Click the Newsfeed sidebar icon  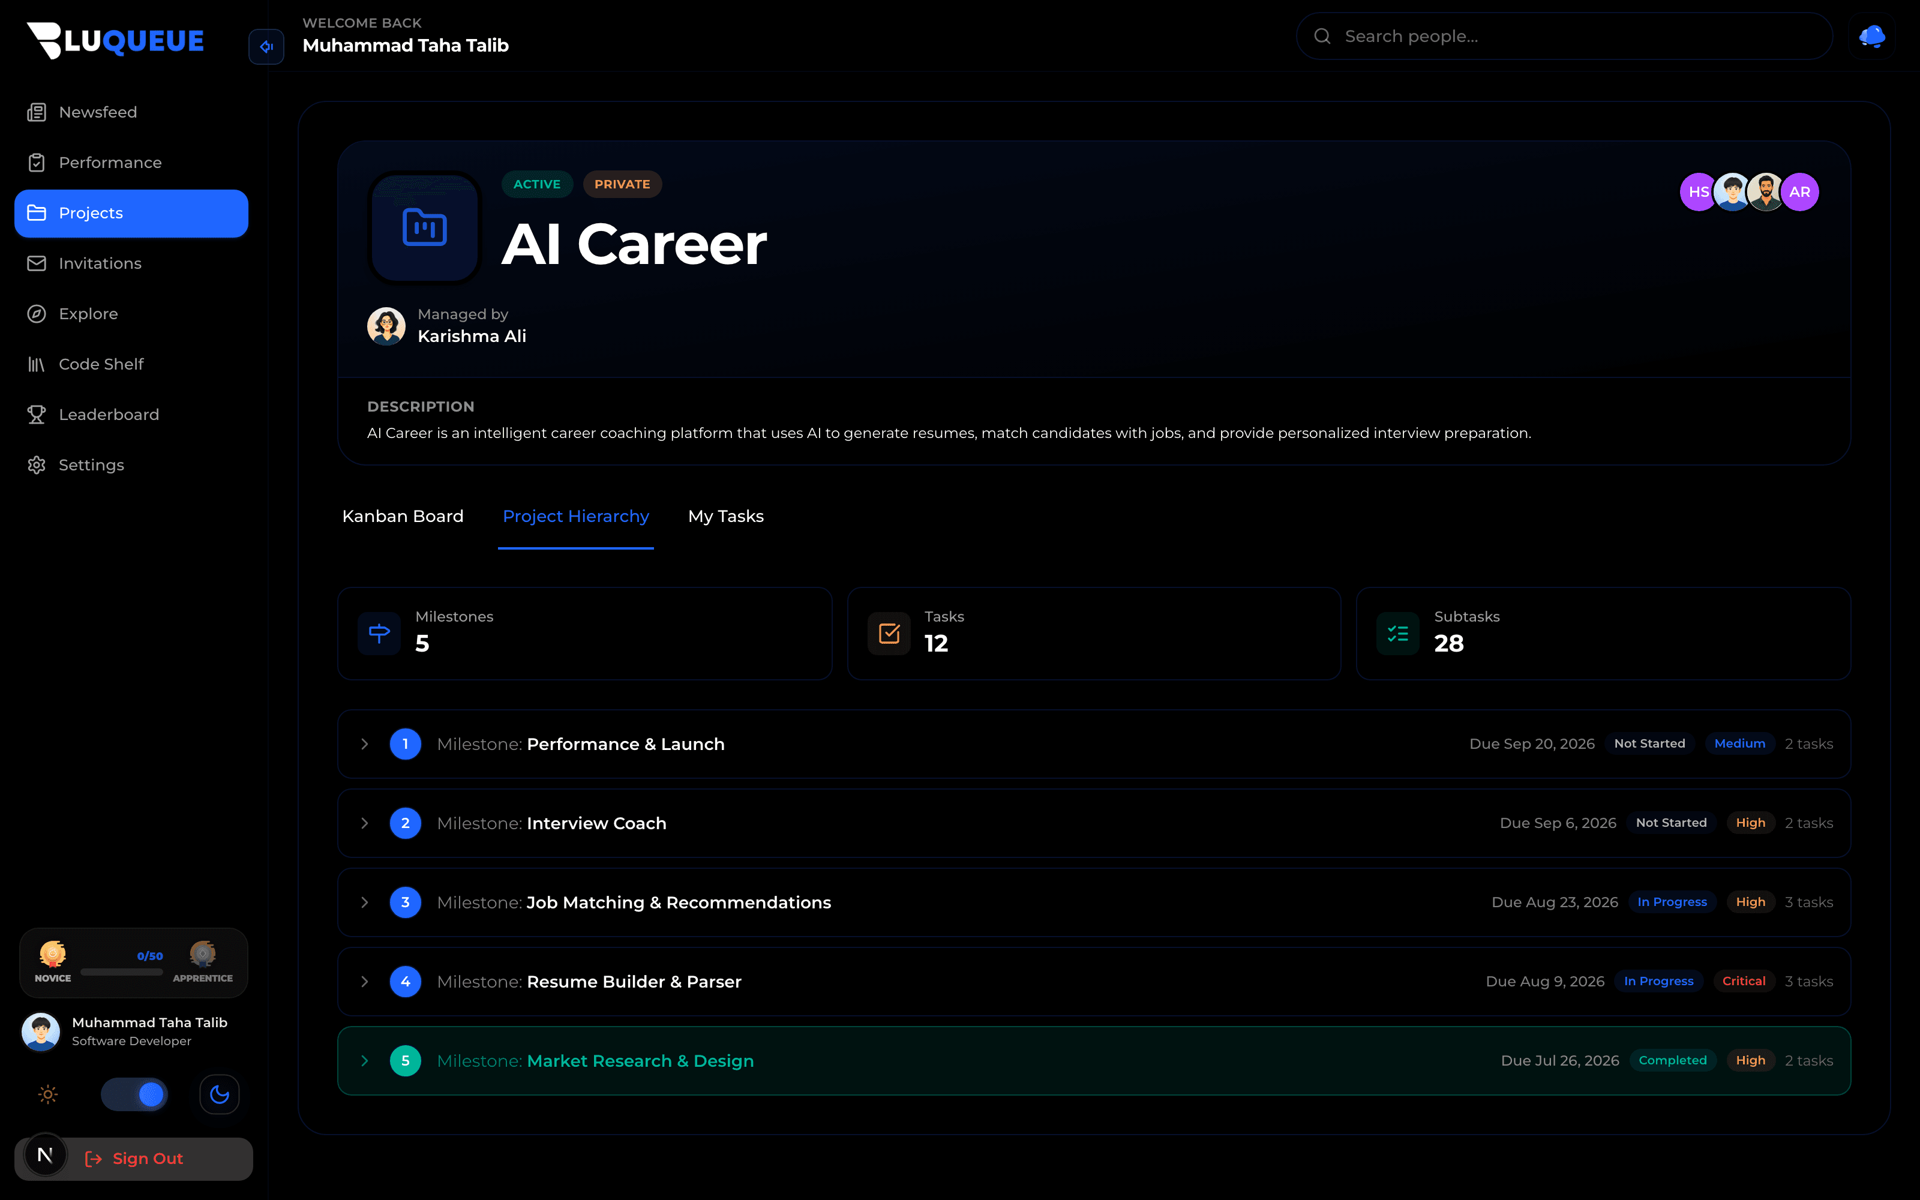coord(37,112)
